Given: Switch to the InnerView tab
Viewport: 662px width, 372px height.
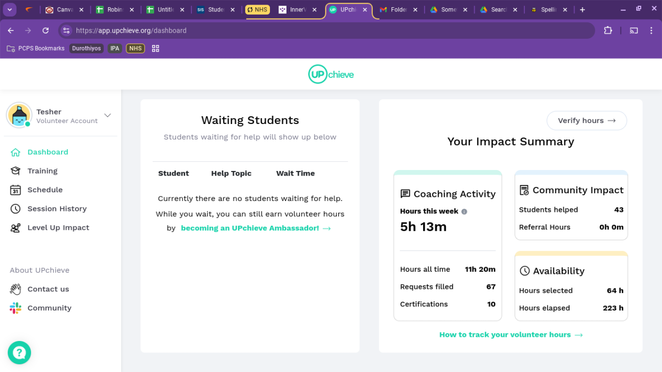Looking at the screenshot, I should 297,10.
